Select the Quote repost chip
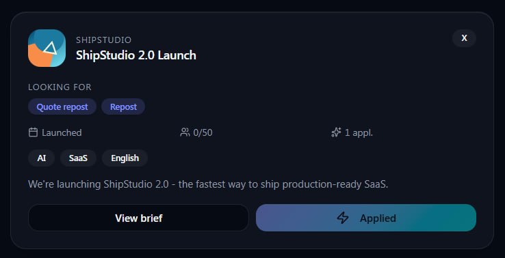Image resolution: width=505 pixels, height=258 pixels. (62, 106)
